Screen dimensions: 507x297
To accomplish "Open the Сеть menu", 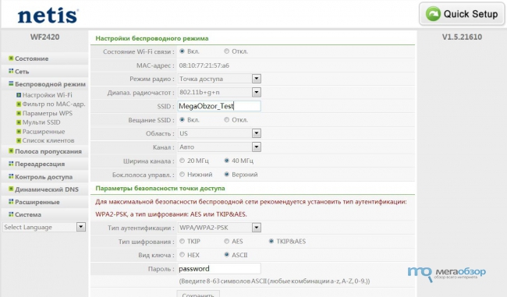I will pos(22,72).
